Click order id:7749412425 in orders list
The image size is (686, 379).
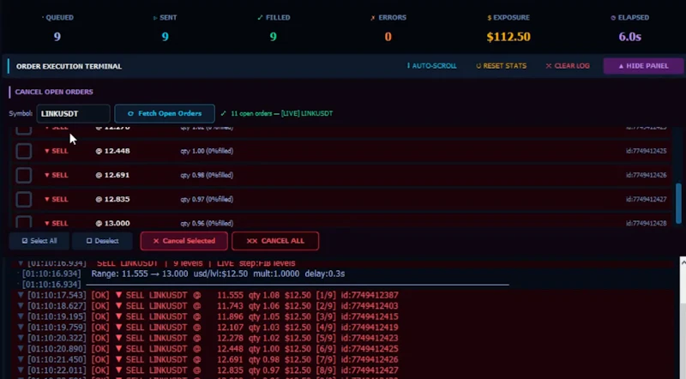click(x=647, y=151)
